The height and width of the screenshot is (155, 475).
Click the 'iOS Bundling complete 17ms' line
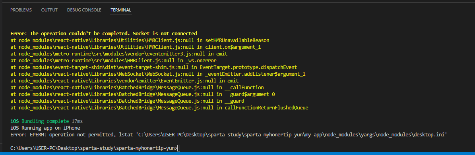tap(47, 121)
